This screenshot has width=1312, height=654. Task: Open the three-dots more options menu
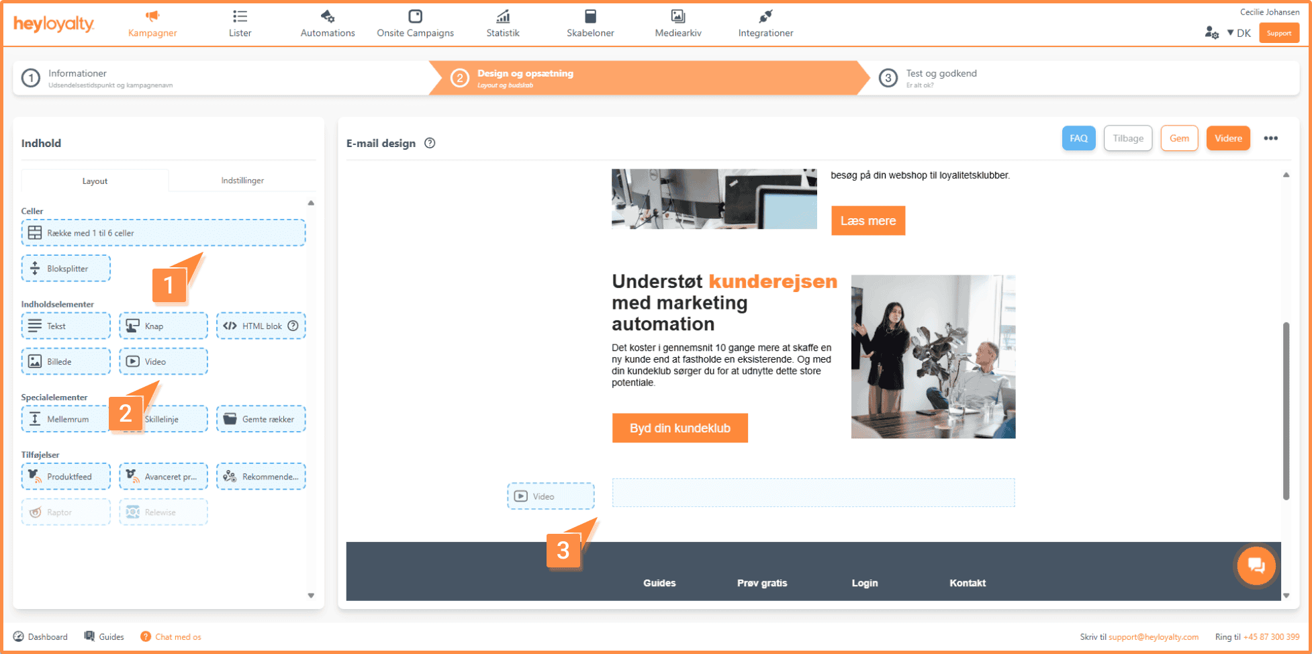[x=1270, y=138]
